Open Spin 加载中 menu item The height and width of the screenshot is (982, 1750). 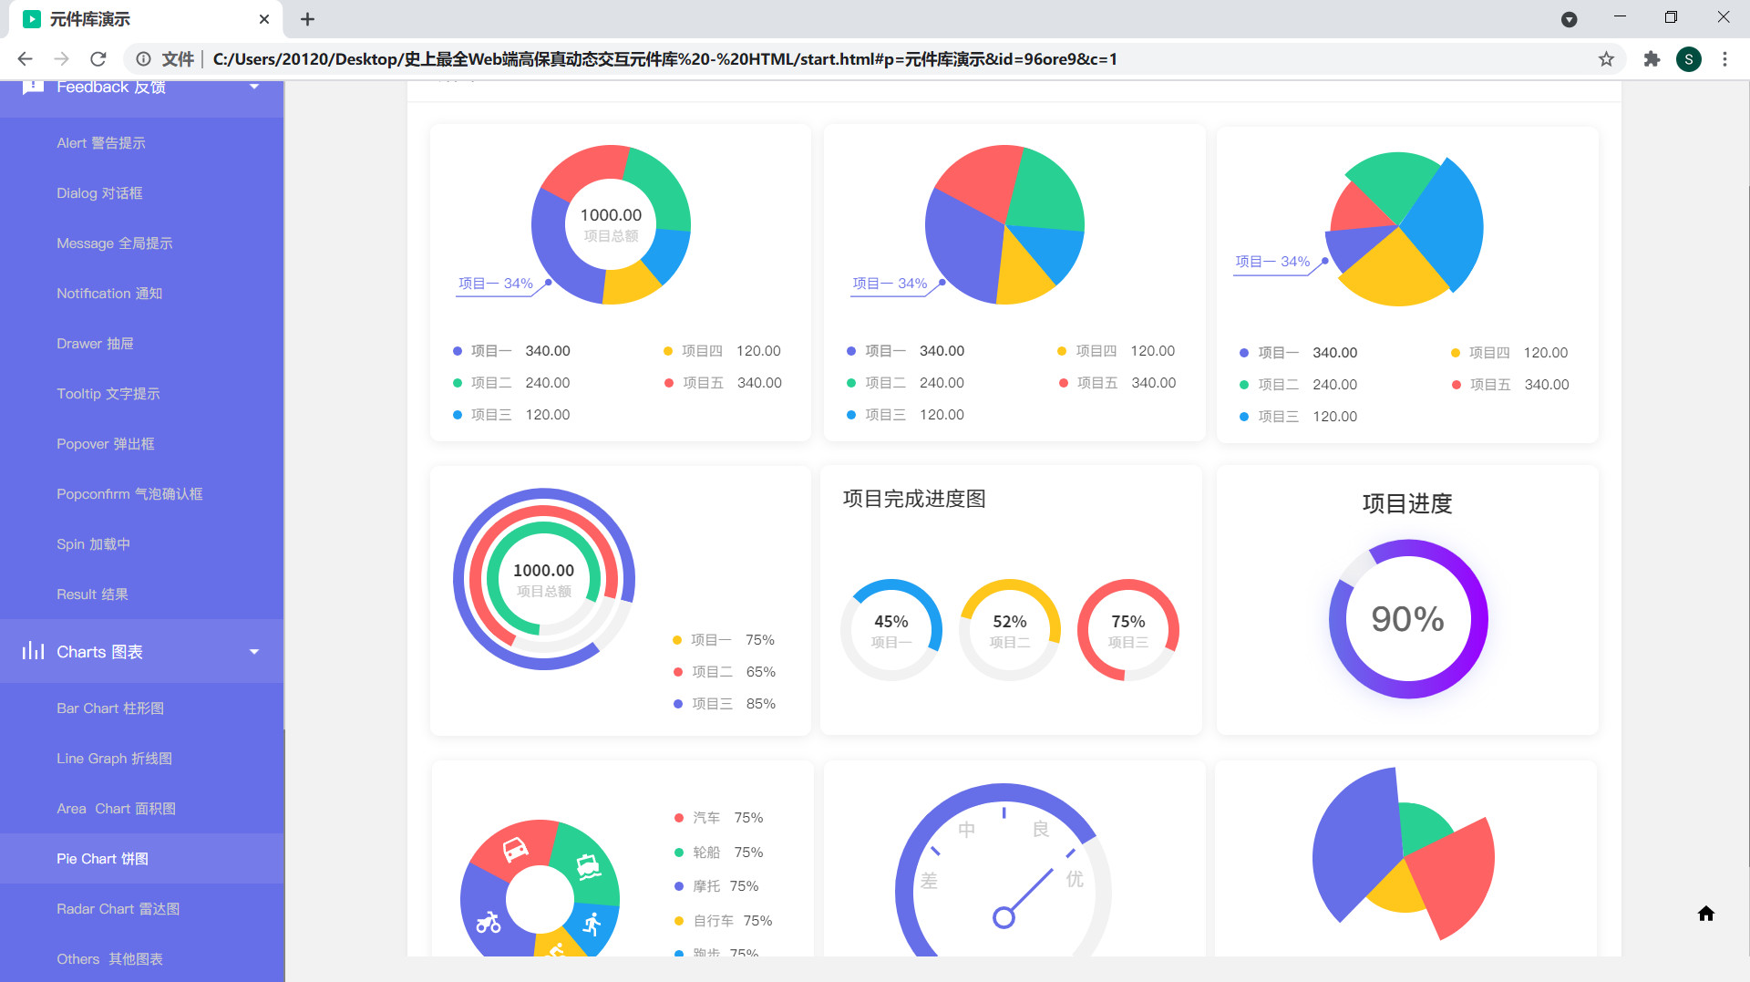(93, 544)
